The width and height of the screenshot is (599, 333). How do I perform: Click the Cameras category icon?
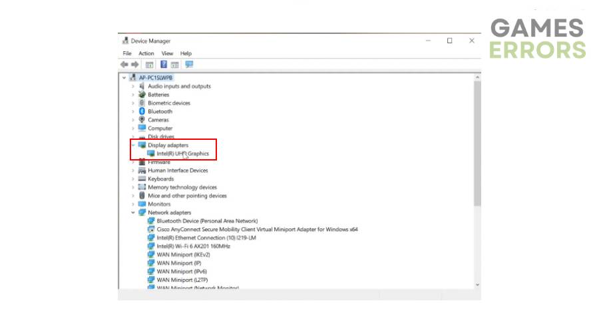click(x=142, y=120)
